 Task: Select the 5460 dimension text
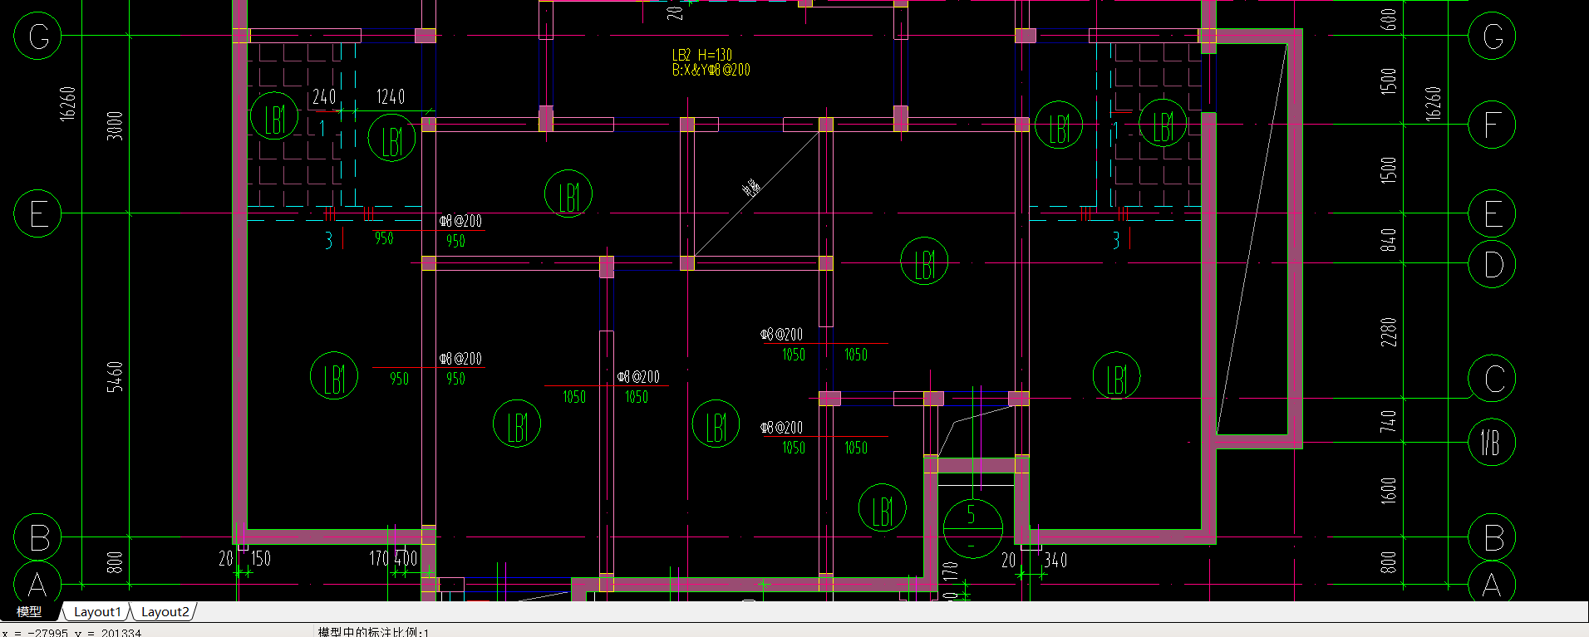(x=115, y=376)
